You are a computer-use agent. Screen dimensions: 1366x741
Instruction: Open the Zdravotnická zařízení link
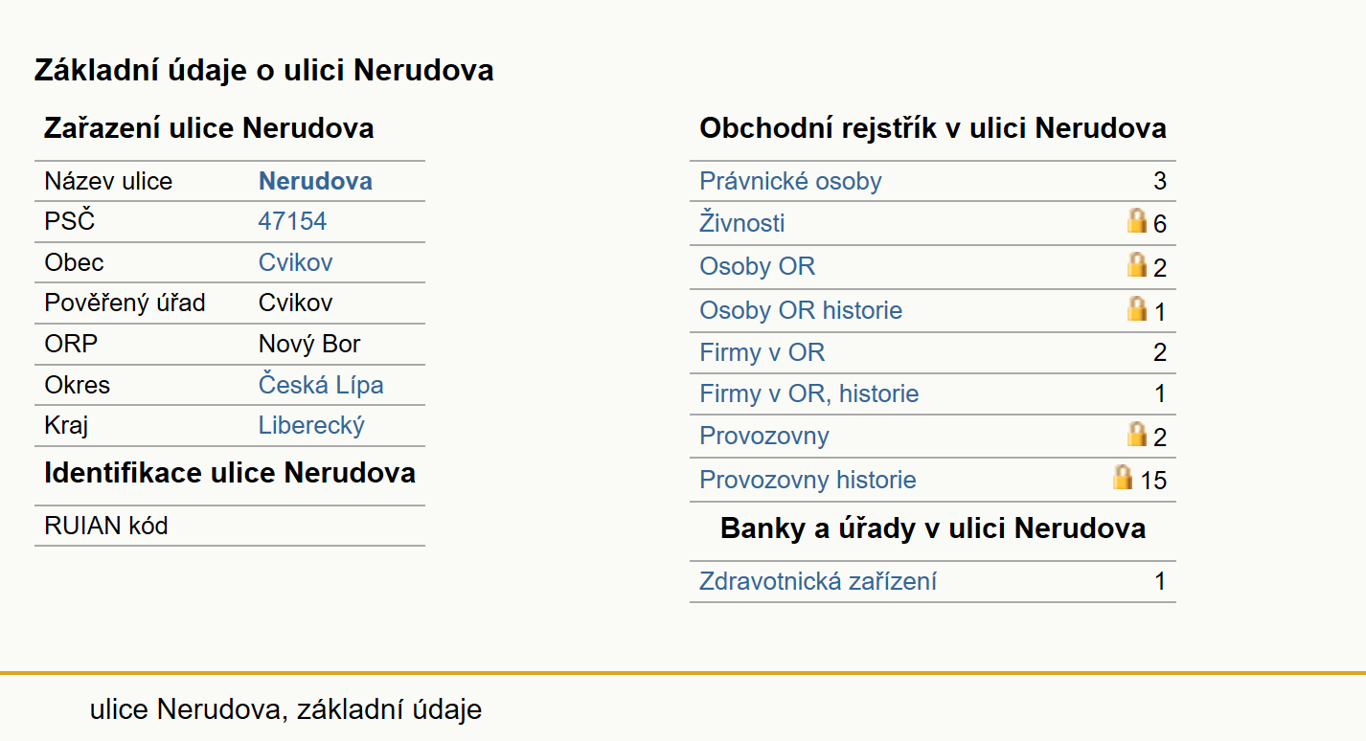[x=818, y=581]
